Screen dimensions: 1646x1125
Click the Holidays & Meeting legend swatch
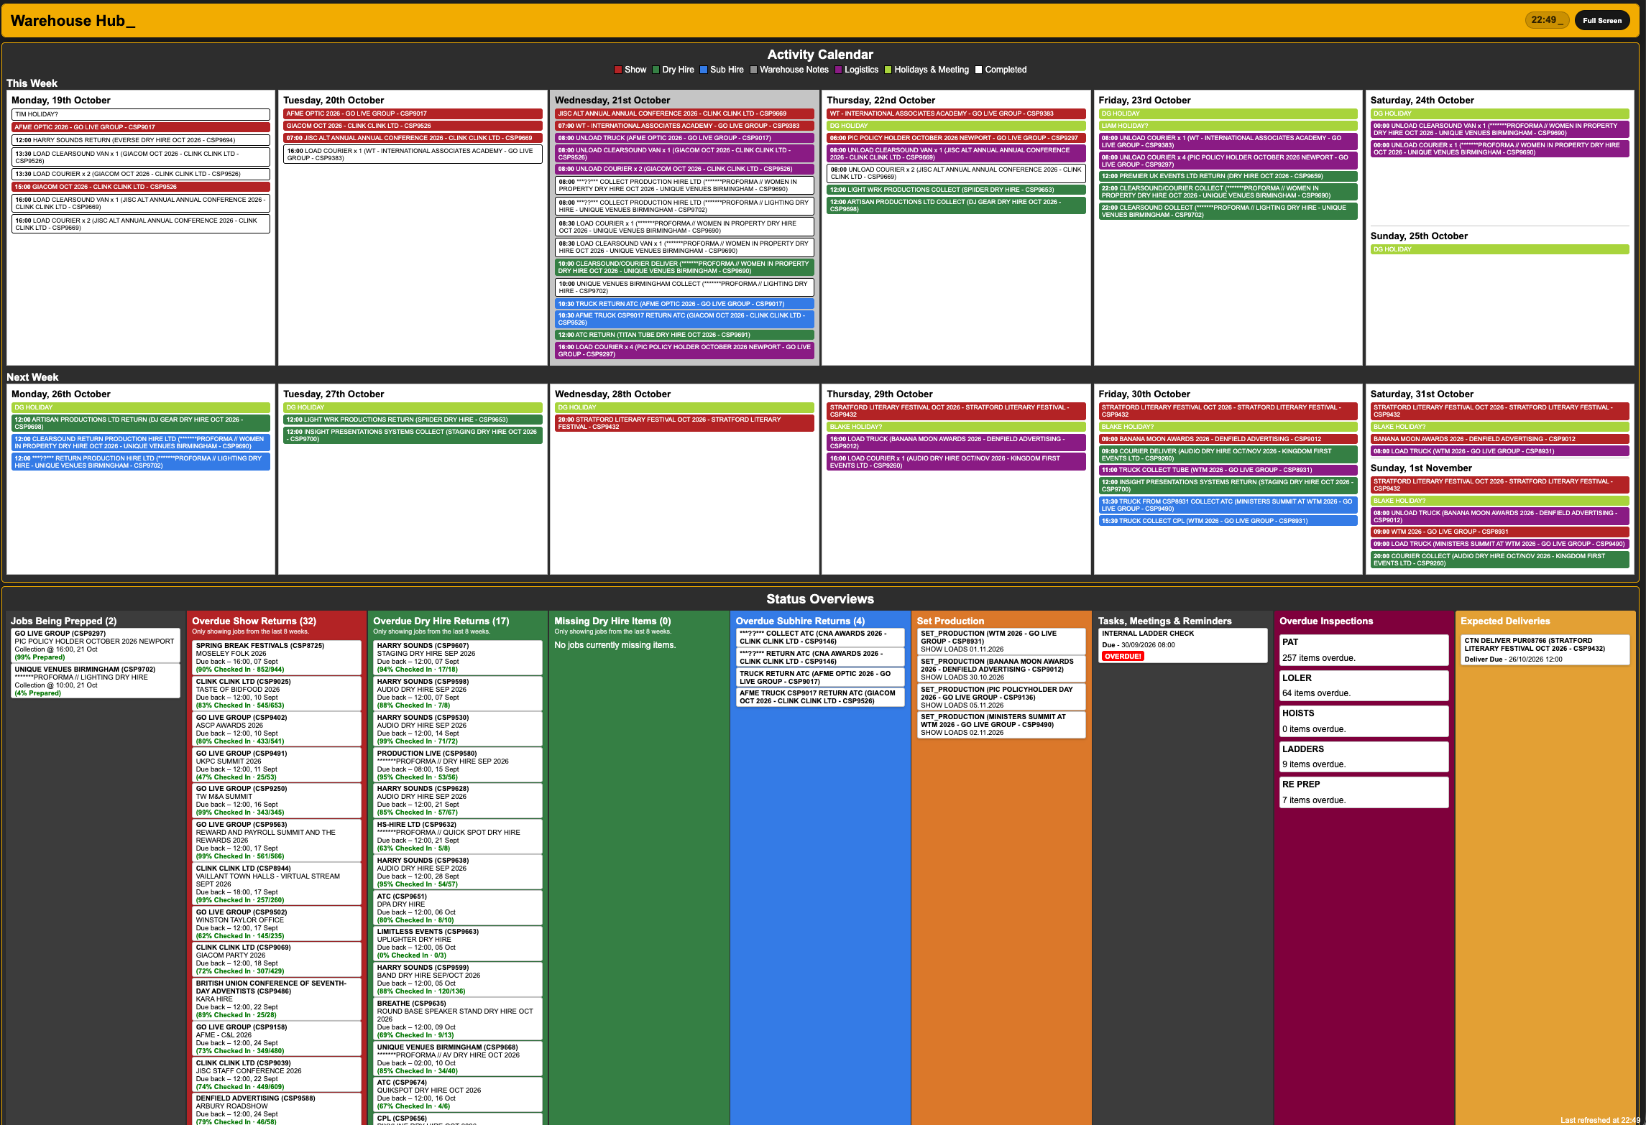click(888, 70)
